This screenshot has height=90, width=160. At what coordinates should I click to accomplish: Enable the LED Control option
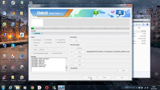point(44,42)
